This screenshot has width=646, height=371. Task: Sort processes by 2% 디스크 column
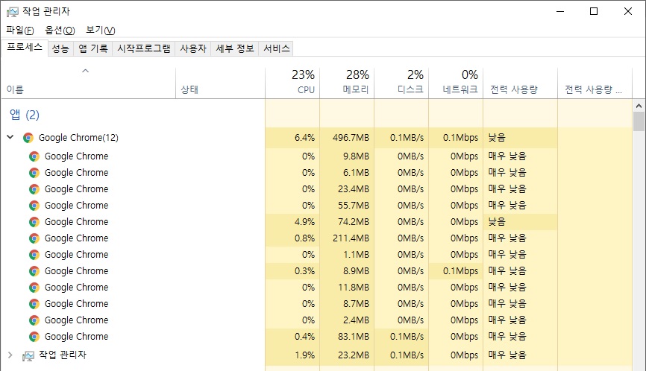tap(401, 82)
